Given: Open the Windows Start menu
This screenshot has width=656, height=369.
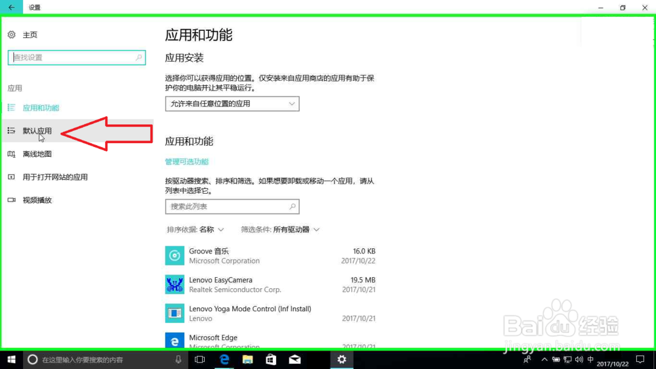Looking at the screenshot, I should click(x=11, y=359).
